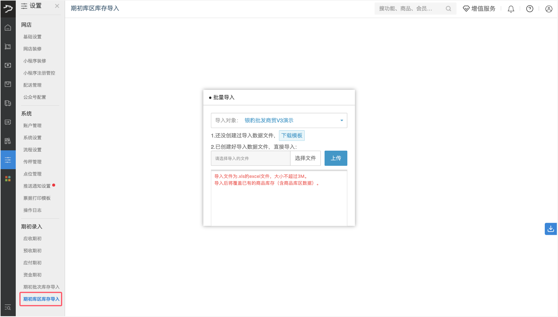Open 增值服务 in the top bar
The image size is (558, 317).
click(x=479, y=9)
